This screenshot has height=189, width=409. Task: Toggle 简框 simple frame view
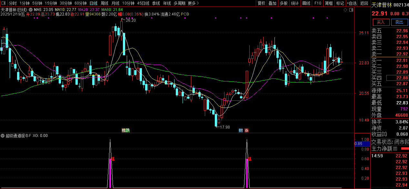(x=329, y=3)
